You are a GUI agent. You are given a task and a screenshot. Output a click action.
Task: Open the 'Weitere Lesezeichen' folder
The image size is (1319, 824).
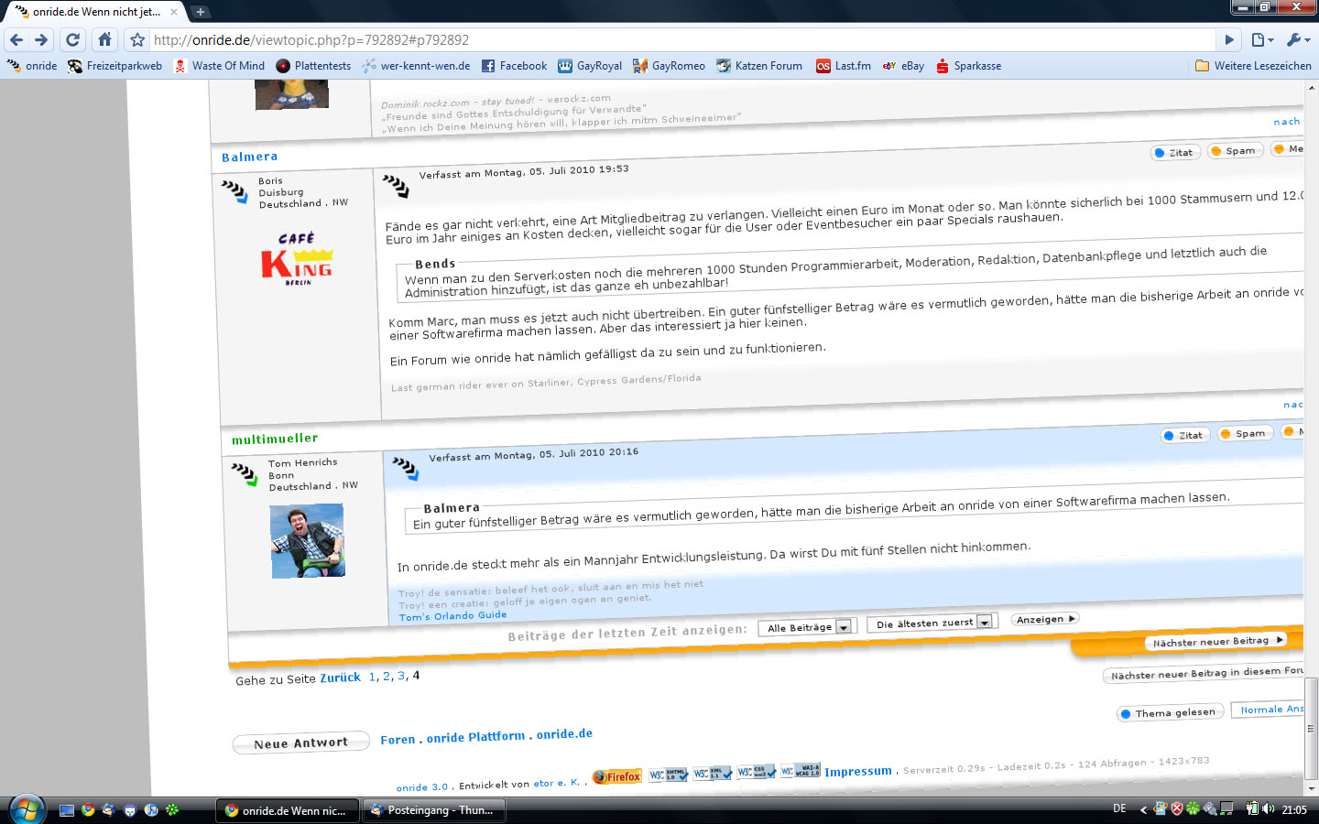click(1253, 66)
